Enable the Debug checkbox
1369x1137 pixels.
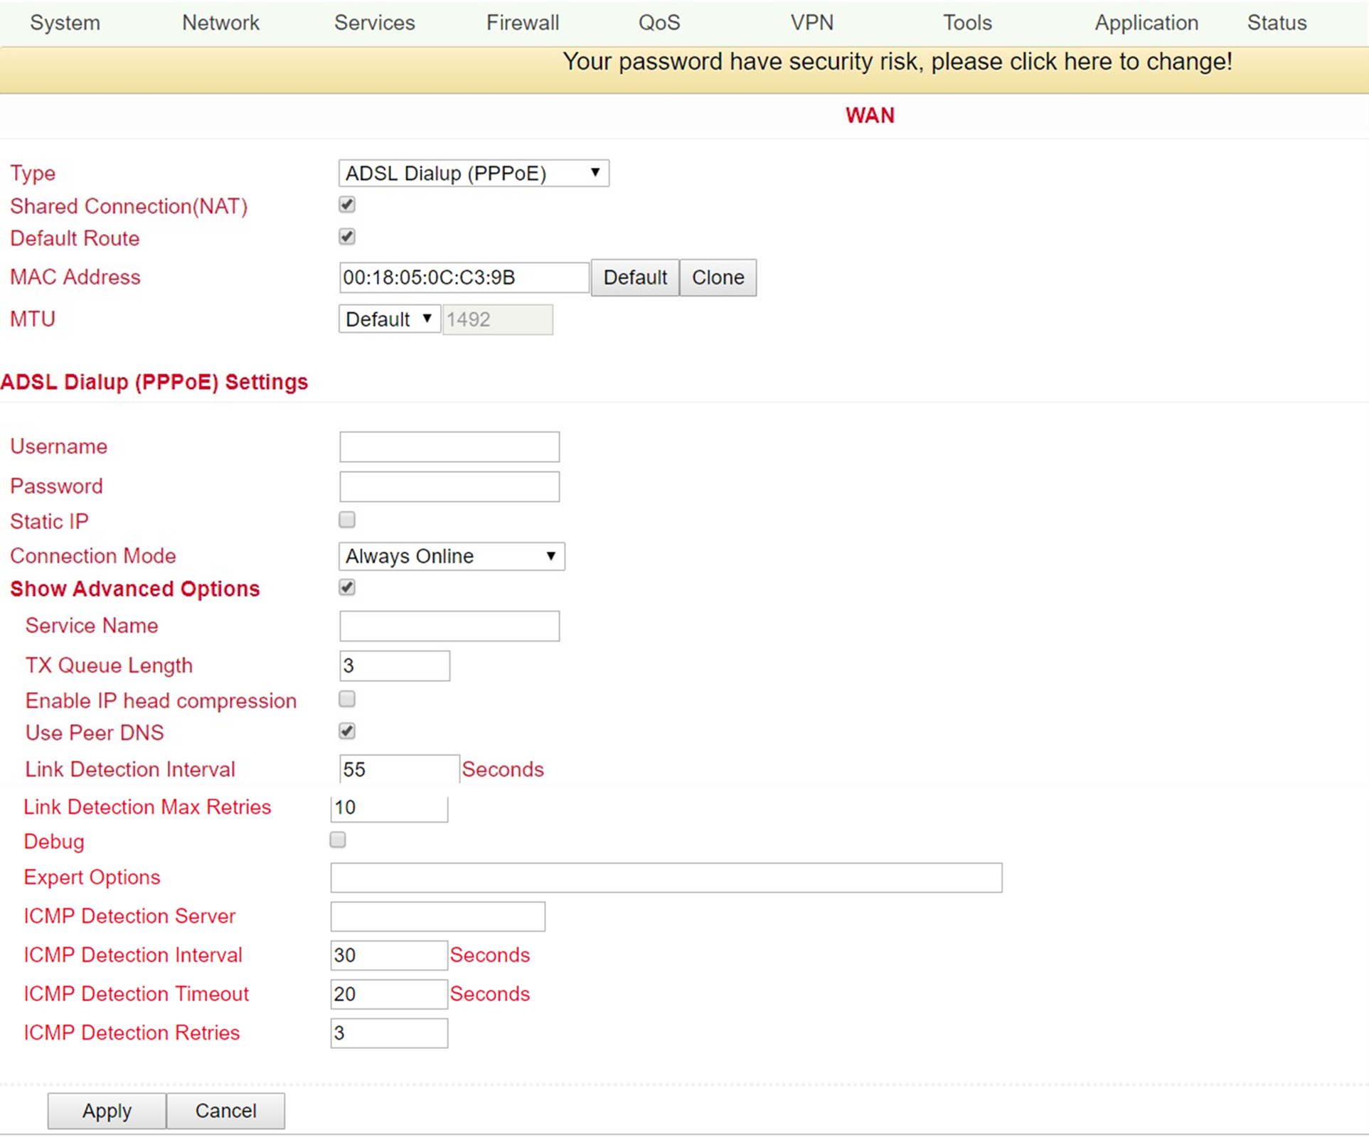click(337, 840)
